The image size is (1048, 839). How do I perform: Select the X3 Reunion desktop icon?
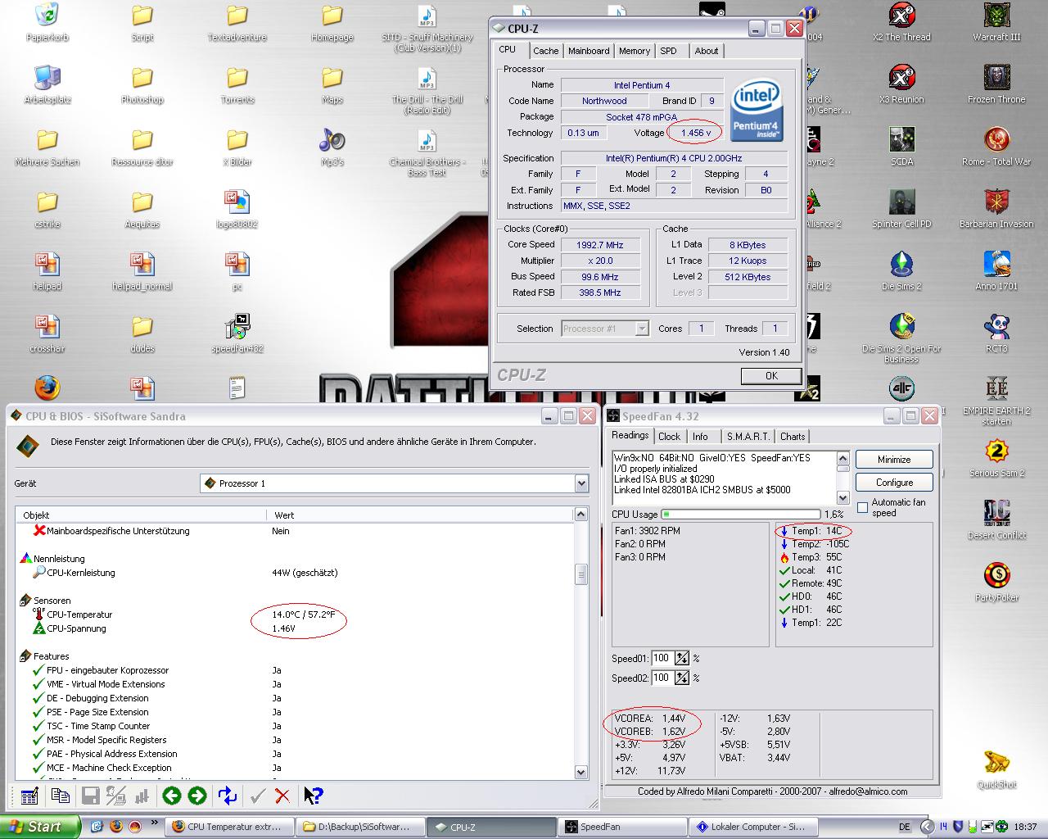(901, 84)
